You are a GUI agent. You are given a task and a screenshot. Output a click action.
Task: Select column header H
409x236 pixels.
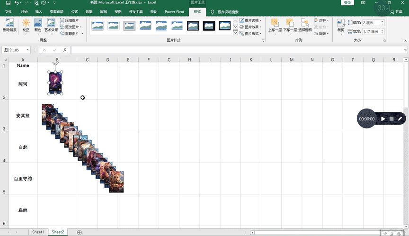pyautogui.click(x=190, y=60)
